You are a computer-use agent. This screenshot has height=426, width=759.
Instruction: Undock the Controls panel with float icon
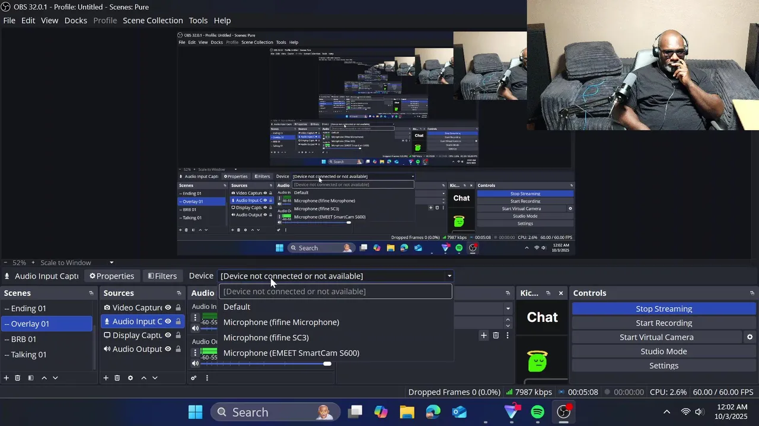pos(752,293)
